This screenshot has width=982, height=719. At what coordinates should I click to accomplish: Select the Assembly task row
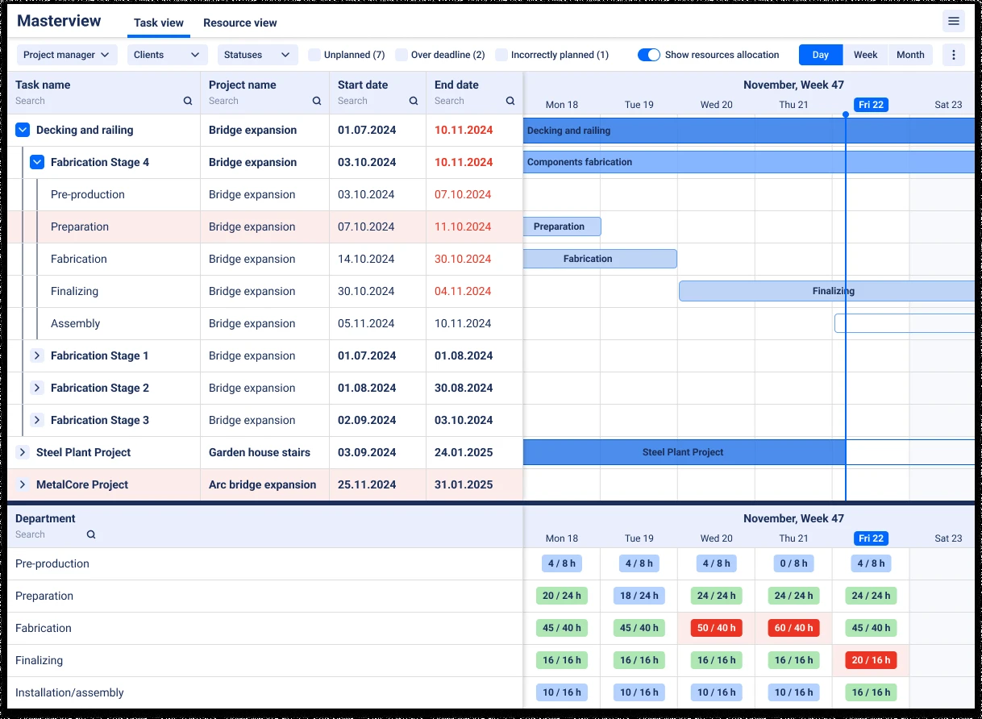pos(265,323)
